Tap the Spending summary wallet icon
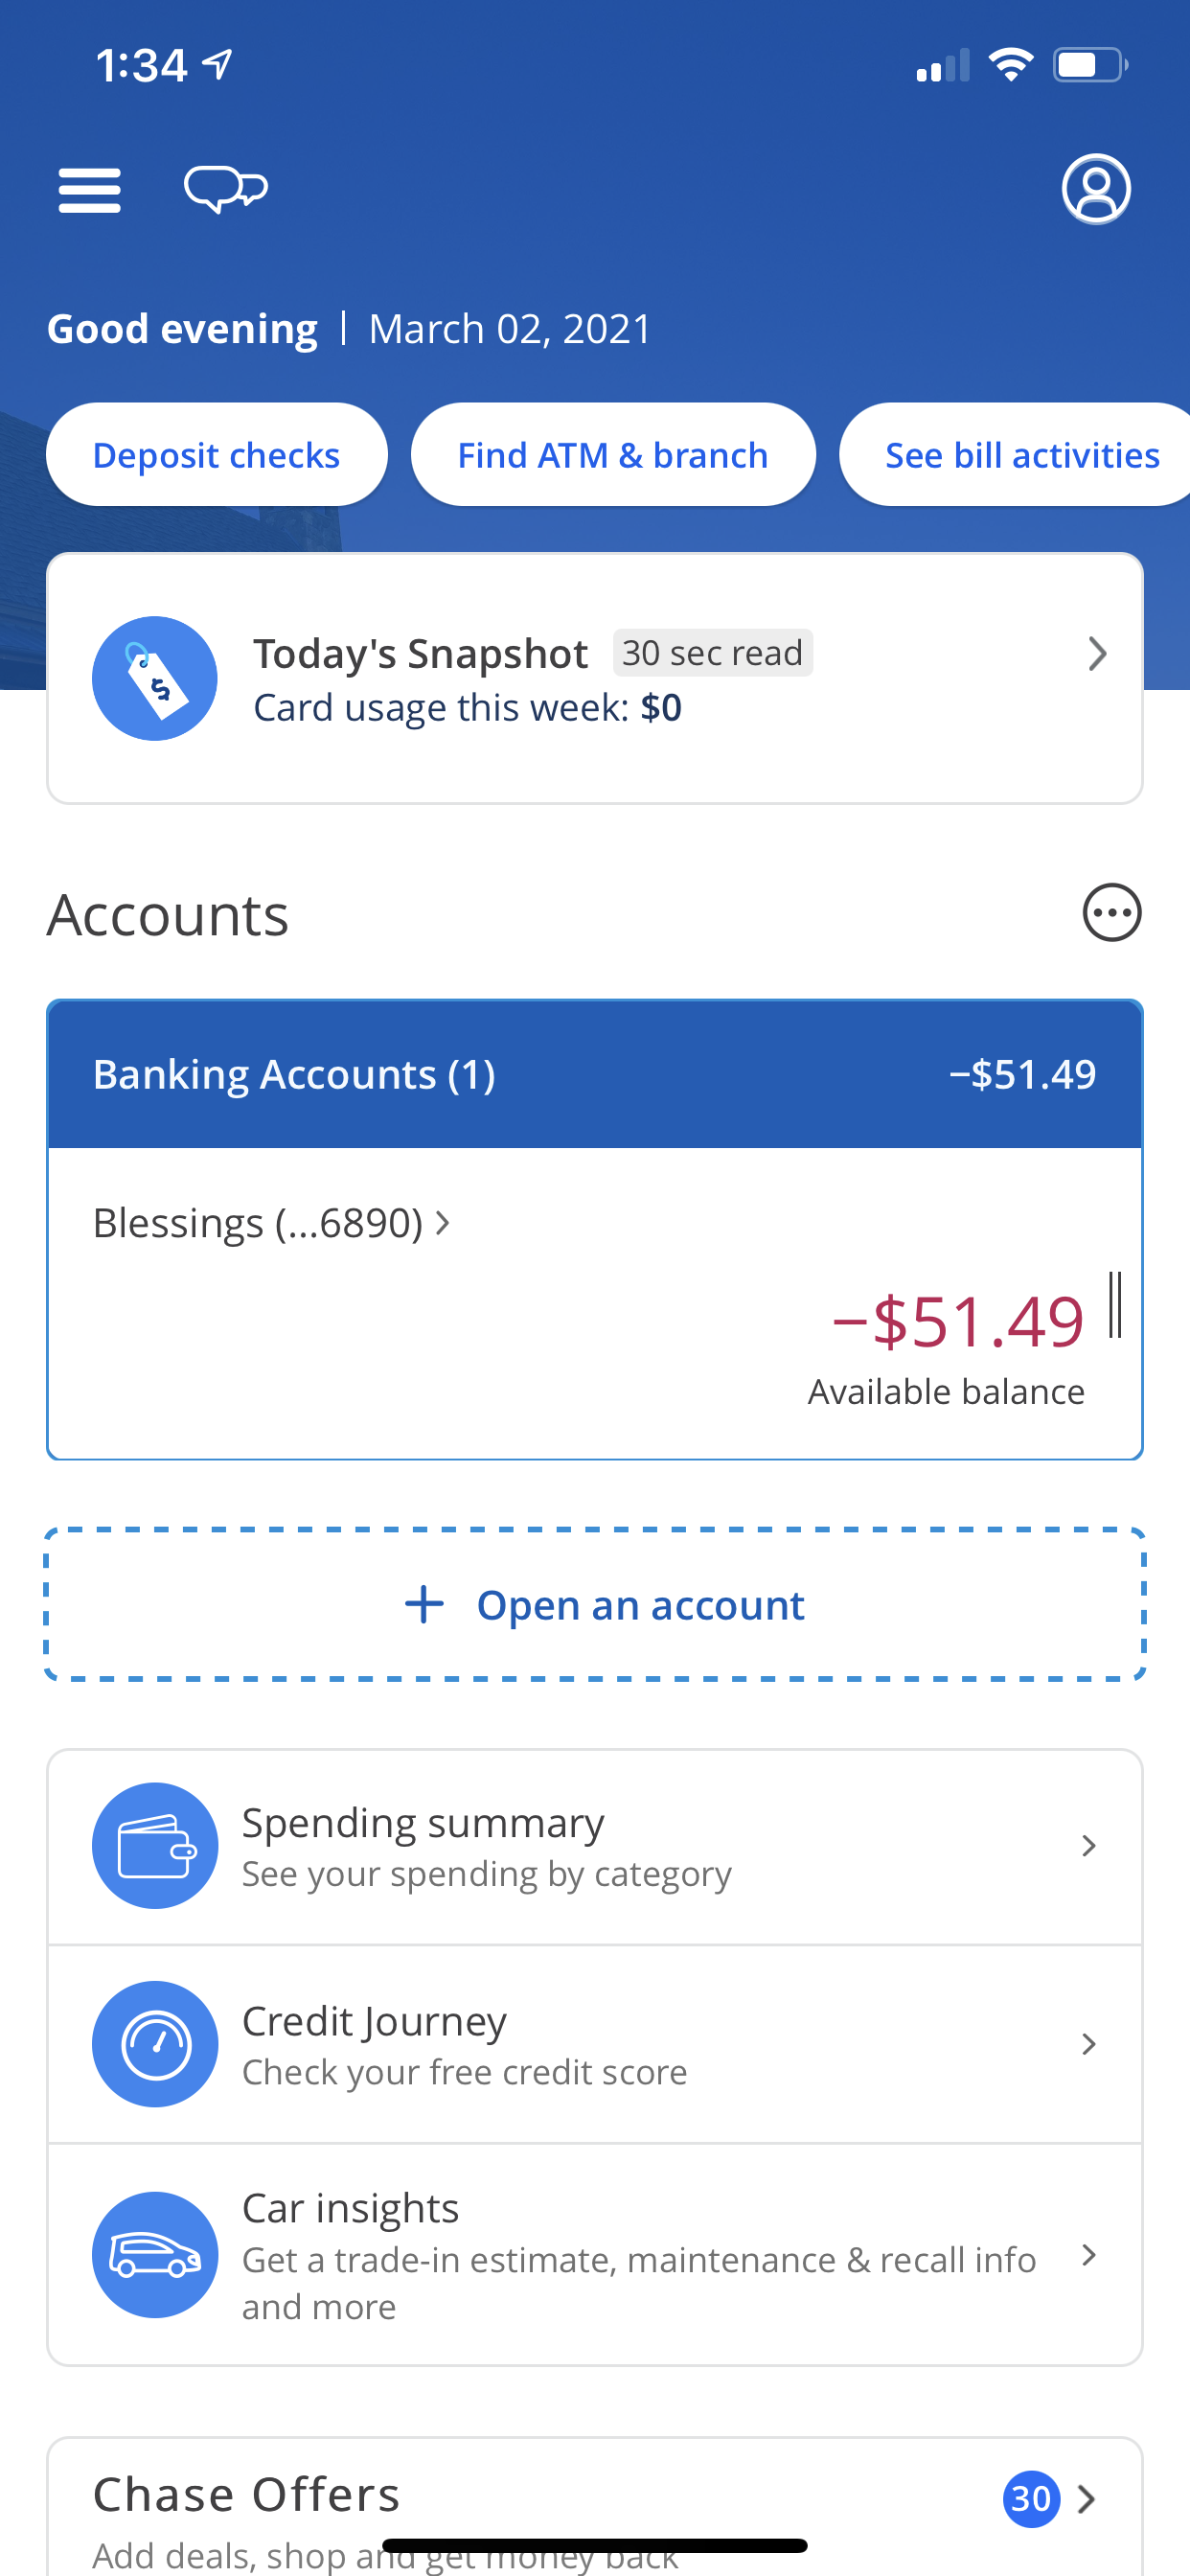 point(155,1845)
